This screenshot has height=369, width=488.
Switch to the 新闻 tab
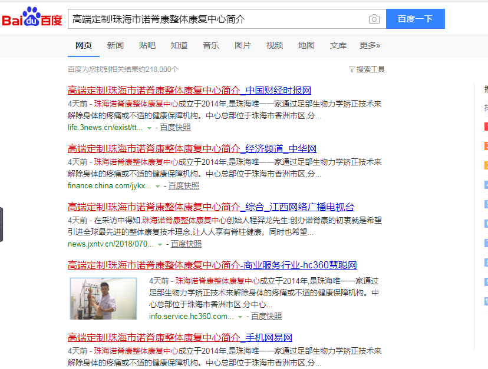pos(115,45)
